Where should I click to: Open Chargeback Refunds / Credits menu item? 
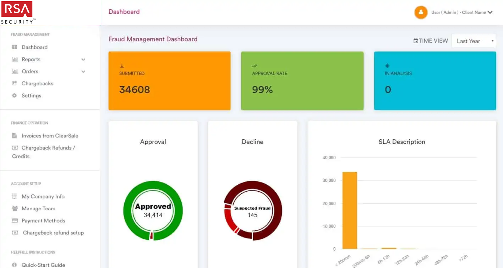point(48,148)
